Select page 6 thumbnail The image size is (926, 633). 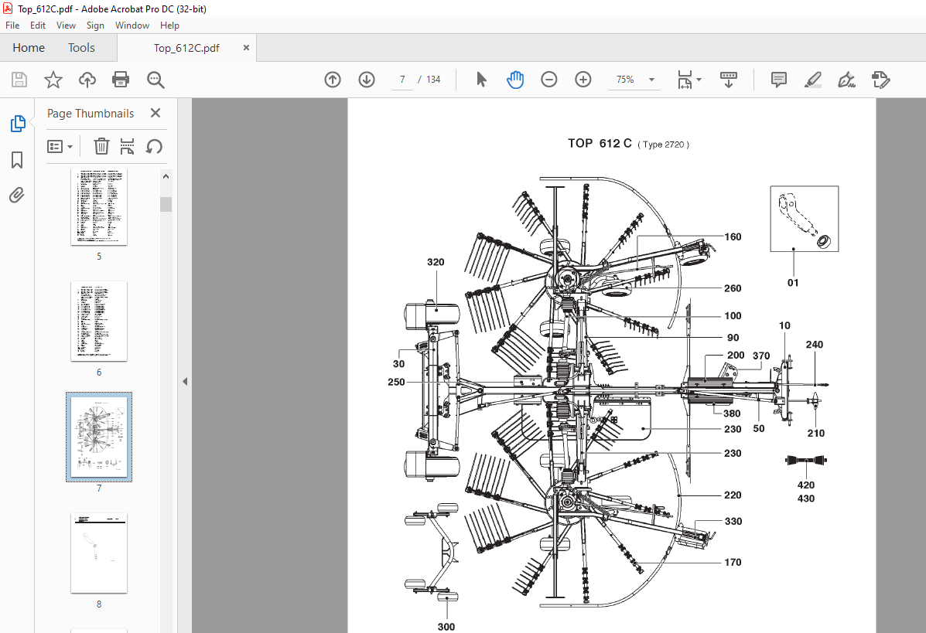tap(99, 321)
